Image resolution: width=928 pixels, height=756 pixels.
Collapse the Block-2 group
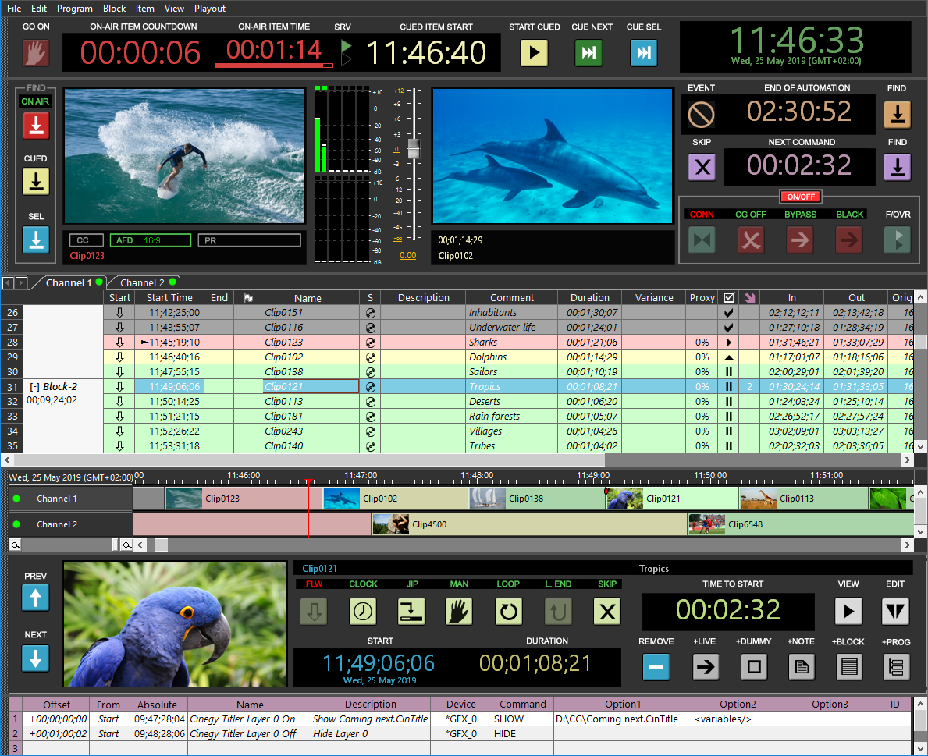(x=35, y=387)
